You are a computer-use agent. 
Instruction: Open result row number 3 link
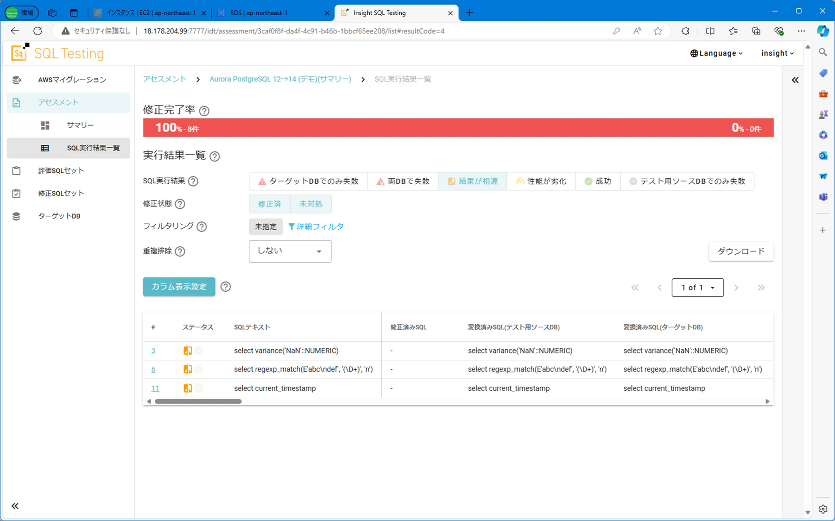pyautogui.click(x=153, y=351)
